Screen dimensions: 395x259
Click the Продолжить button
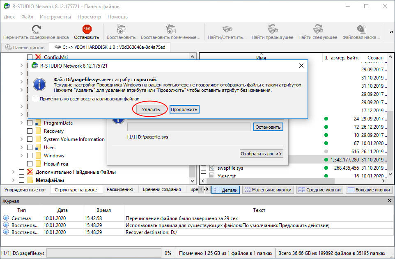pyautogui.click(x=184, y=109)
